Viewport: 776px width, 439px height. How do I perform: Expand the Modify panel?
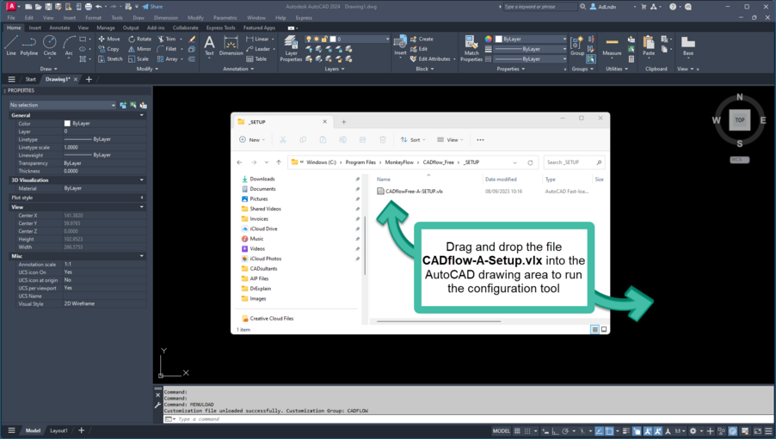(x=147, y=69)
